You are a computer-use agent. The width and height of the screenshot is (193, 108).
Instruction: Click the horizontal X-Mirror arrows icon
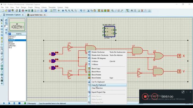coord(6,30)
